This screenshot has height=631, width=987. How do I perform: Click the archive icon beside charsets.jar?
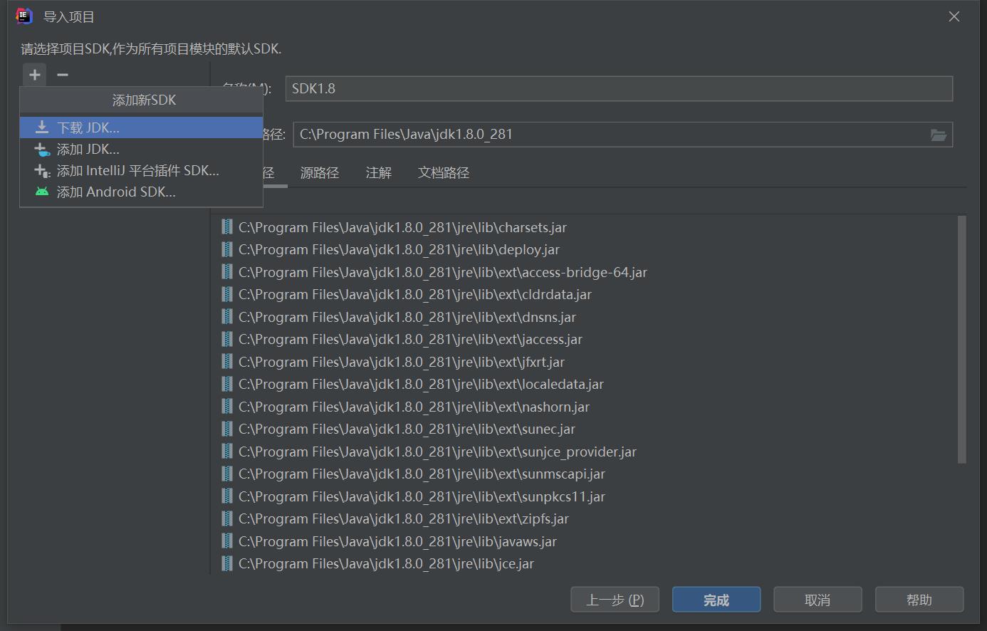[227, 227]
